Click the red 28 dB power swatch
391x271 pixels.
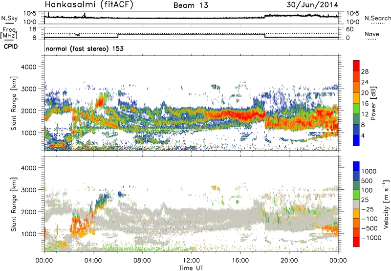click(356, 66)
